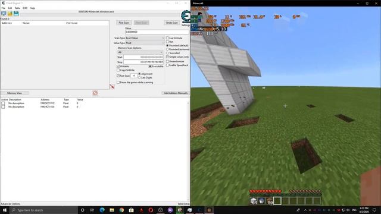Click the red arrow add-to-list icon

coord(112,86)
